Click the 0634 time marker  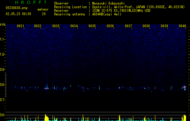(74, 26)
